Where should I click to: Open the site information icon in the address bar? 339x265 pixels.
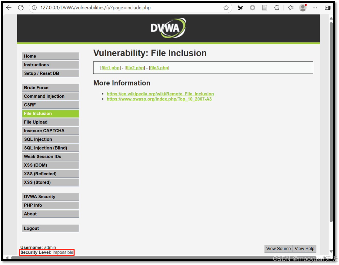click(34, 8)
